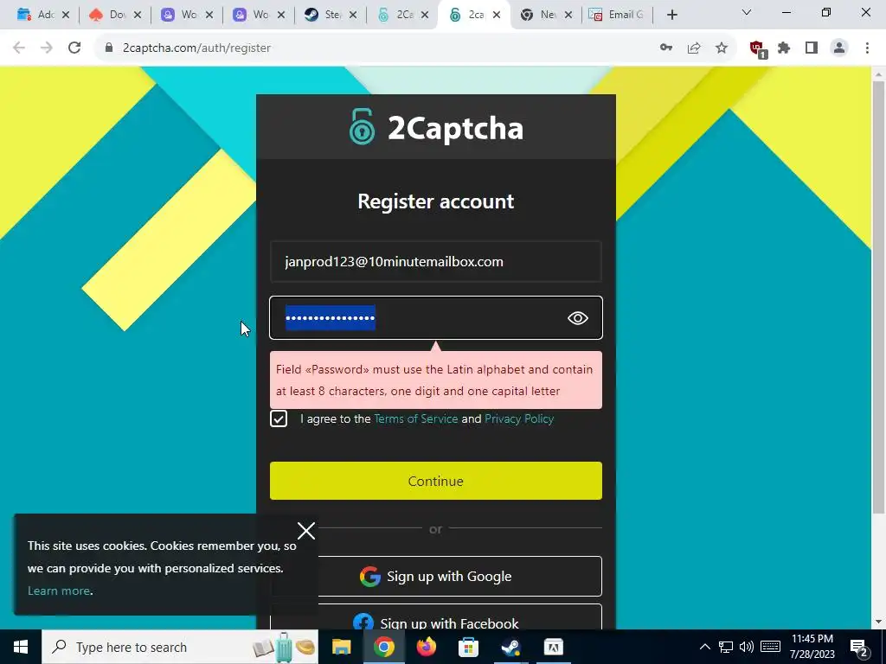This screenshot has width=886, height=664.
Task: Uncheck the Terms of Service agreement checkbox
Action: pos(279,418)
